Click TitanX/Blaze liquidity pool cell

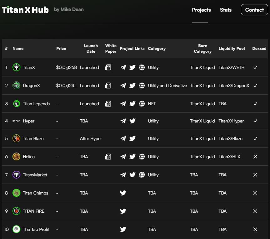[231, 138]
